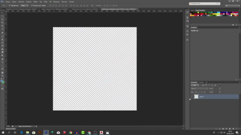Select the Crop tool
241x135 pixels.
(3, 26)
